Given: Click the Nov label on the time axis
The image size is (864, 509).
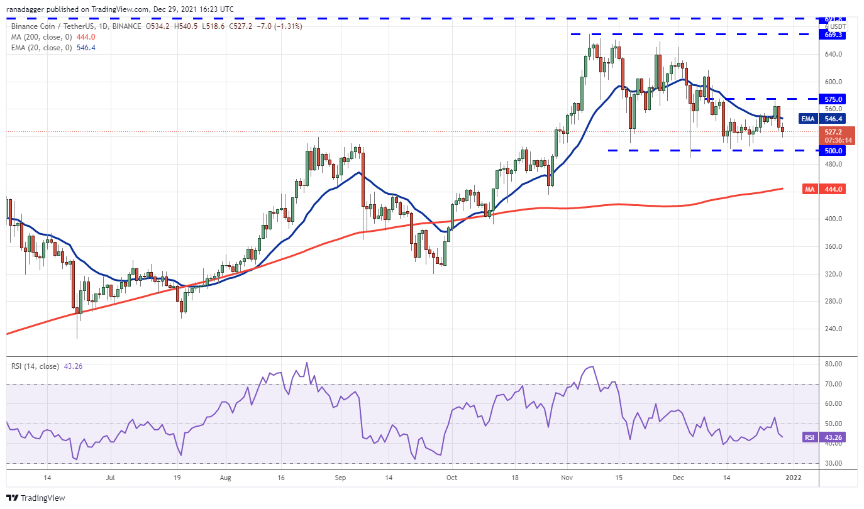Looking at the screenshot, I should pos(567,478).
